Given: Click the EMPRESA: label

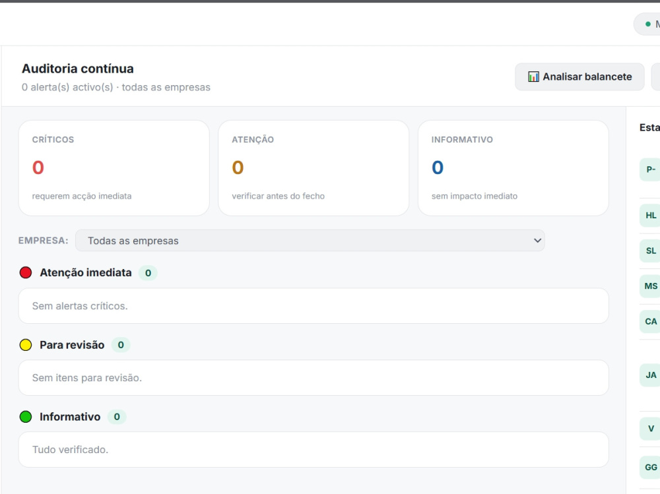Looking at the screenshot, I should (43, 241).
